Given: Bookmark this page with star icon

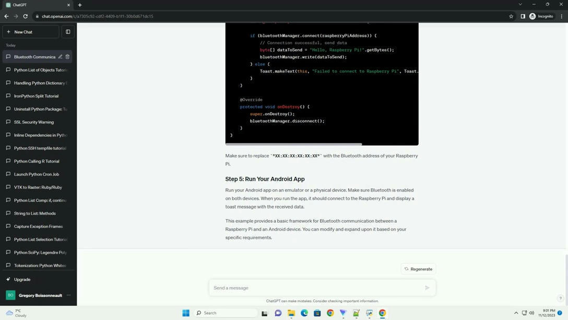Looking at the screenshot, I should point(511,16).
